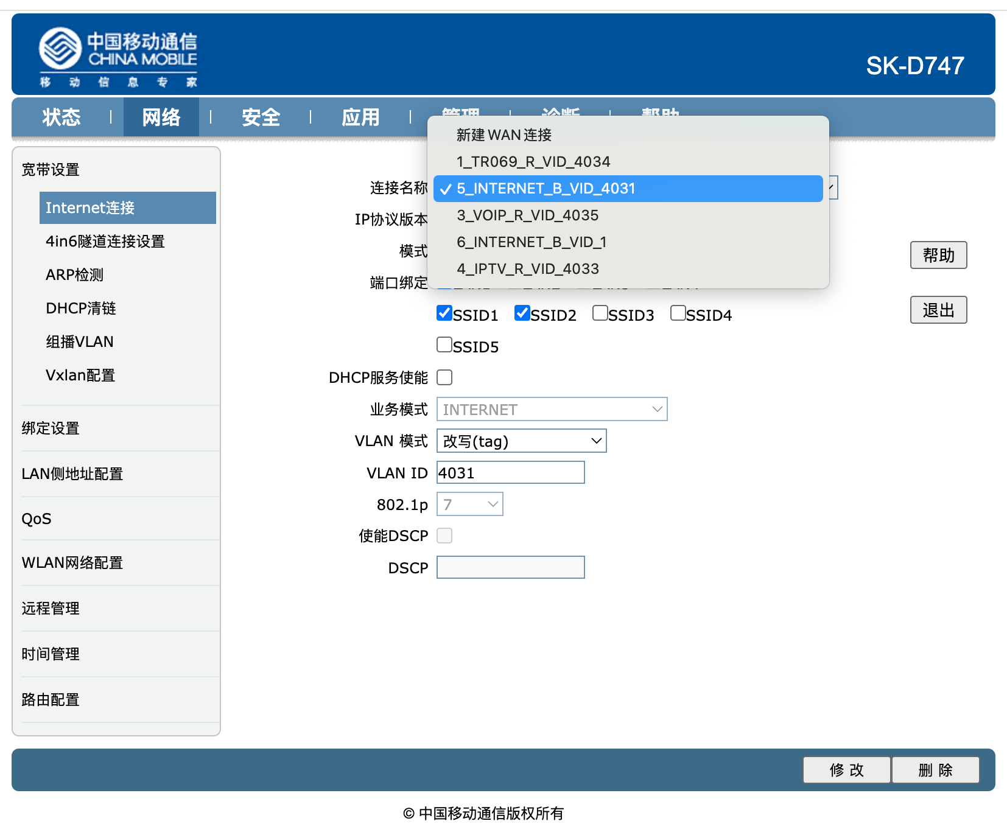Image resolution: width=1007 pixels, height=835 pixels.
Task: Click the China Mobile logo
Action: click(118, 57)
